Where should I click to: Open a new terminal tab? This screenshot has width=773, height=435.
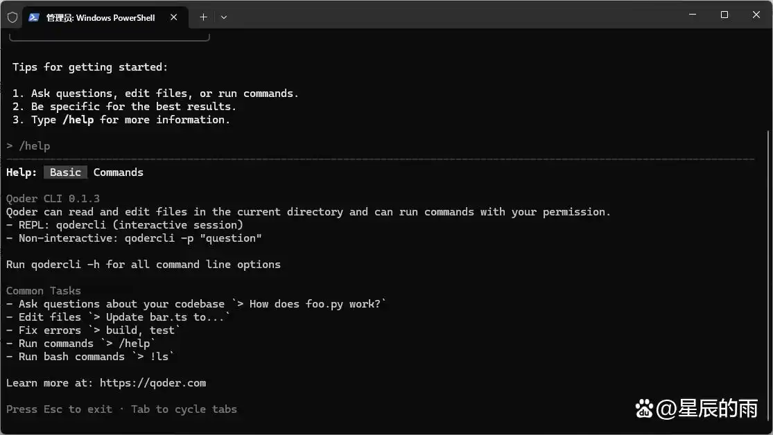pyautogui.click(x=203, y=17)
